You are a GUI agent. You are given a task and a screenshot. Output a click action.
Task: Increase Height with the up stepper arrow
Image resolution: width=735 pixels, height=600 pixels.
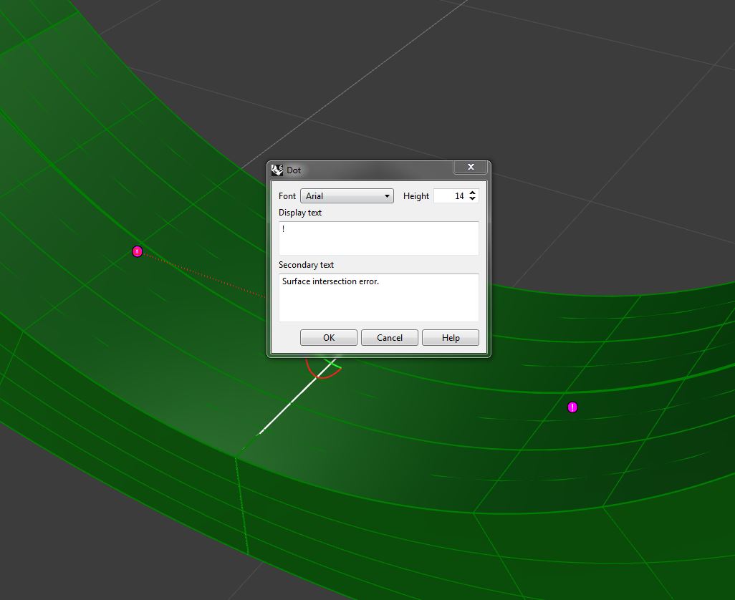point(473,193)
